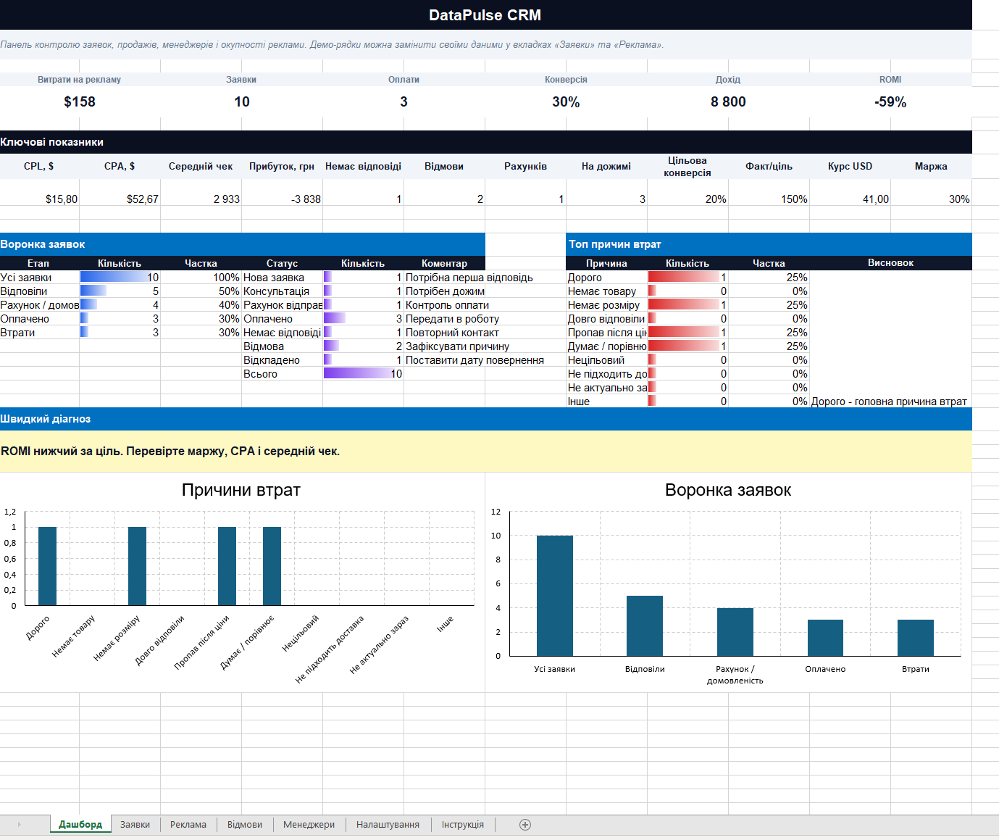
Task: Click the 'Думає / порівнює' chart bar
Action: coord(272,566)
